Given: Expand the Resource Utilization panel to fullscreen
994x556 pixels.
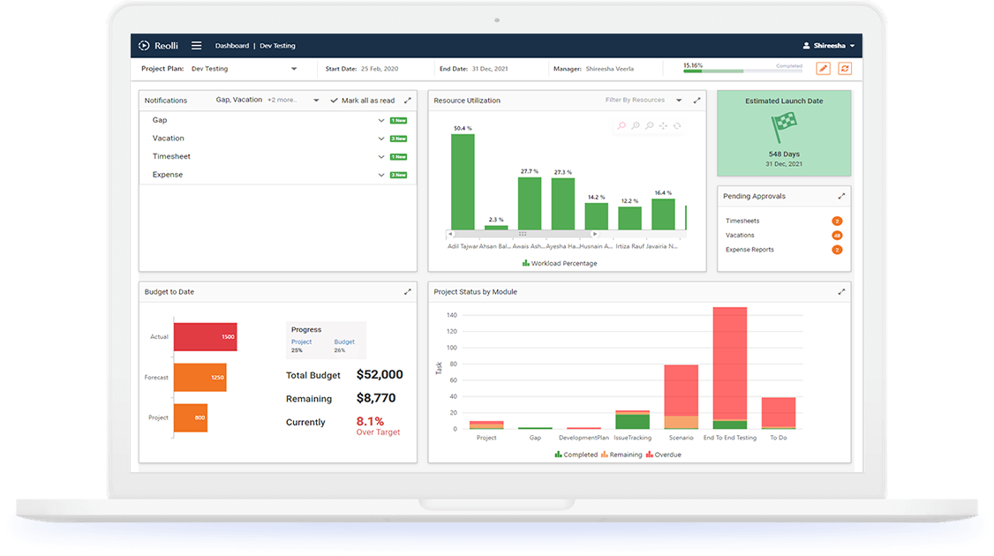Looking at the screenshot, I should (697, 101).
